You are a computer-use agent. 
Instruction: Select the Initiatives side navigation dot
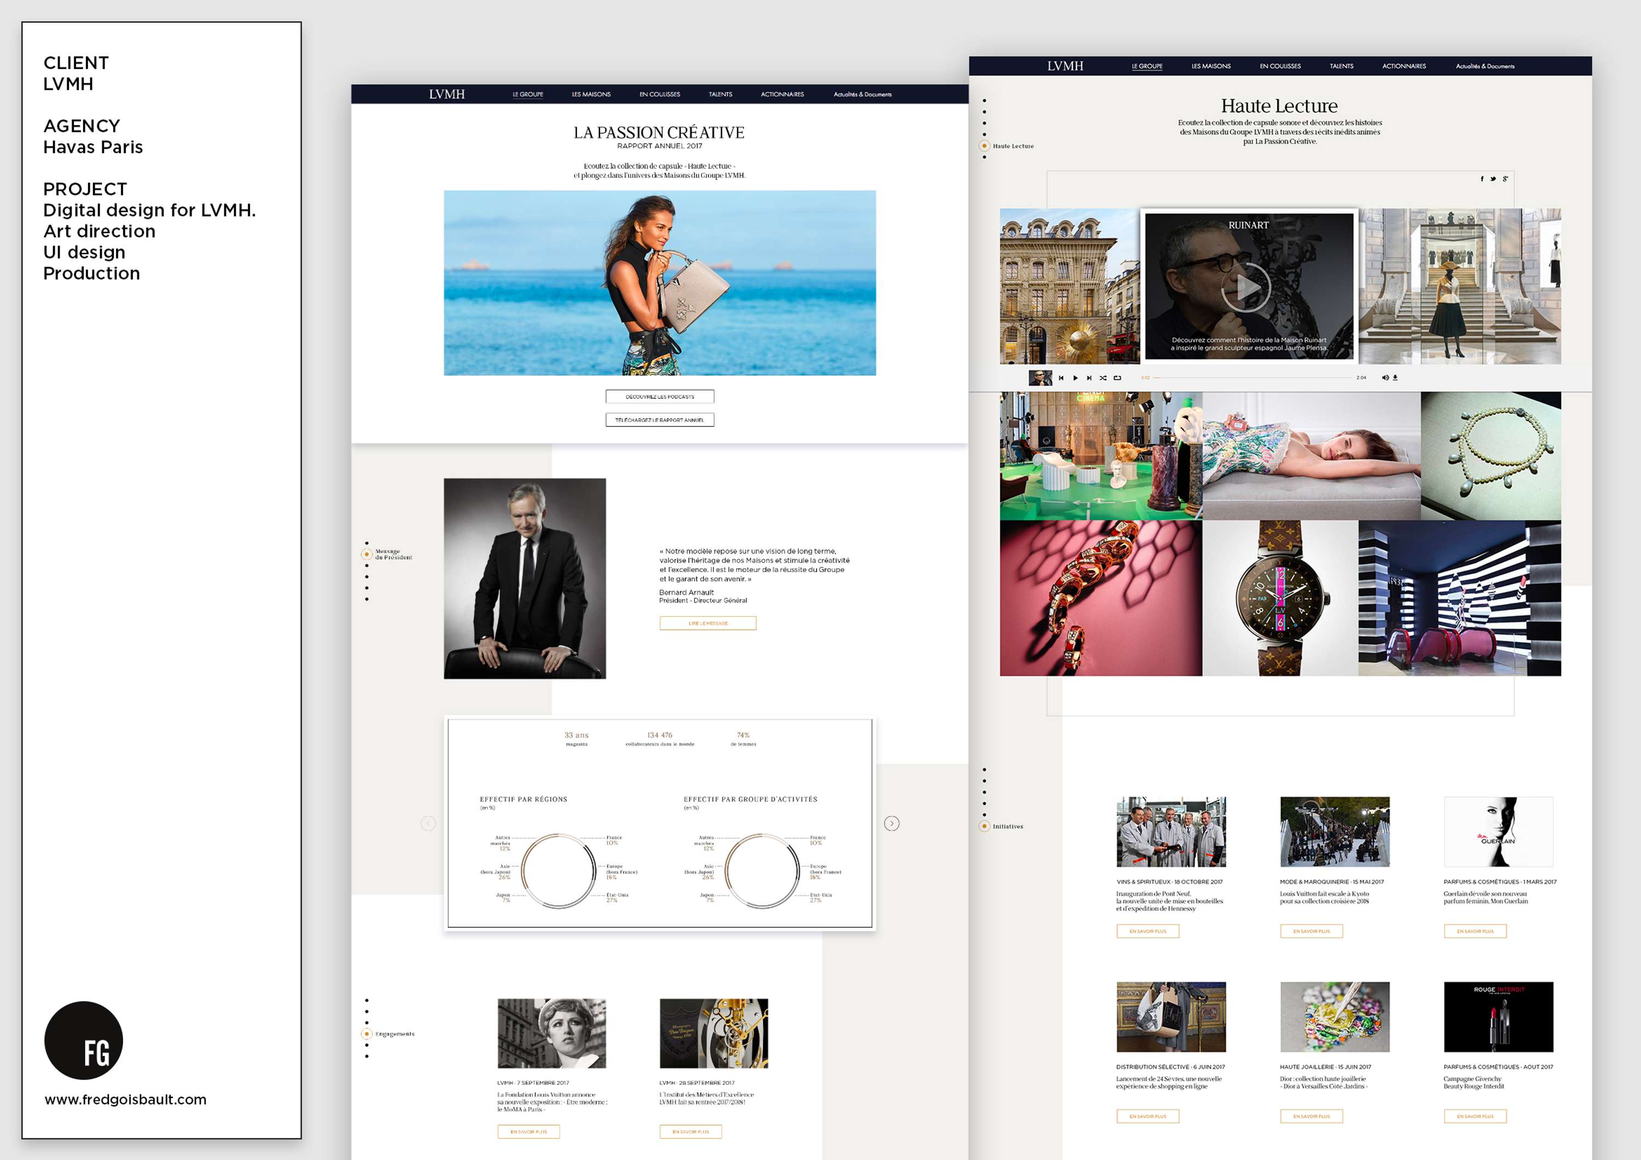pos(984,826)
